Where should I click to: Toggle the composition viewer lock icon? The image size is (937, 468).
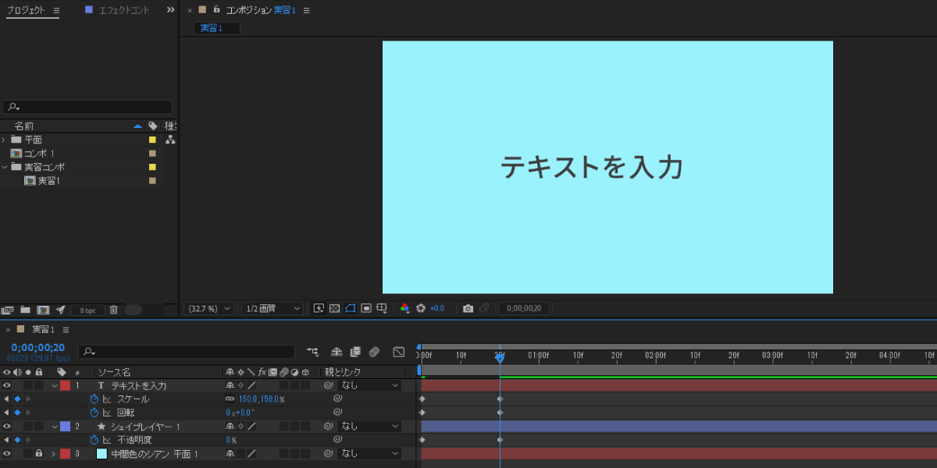point(216,9)
